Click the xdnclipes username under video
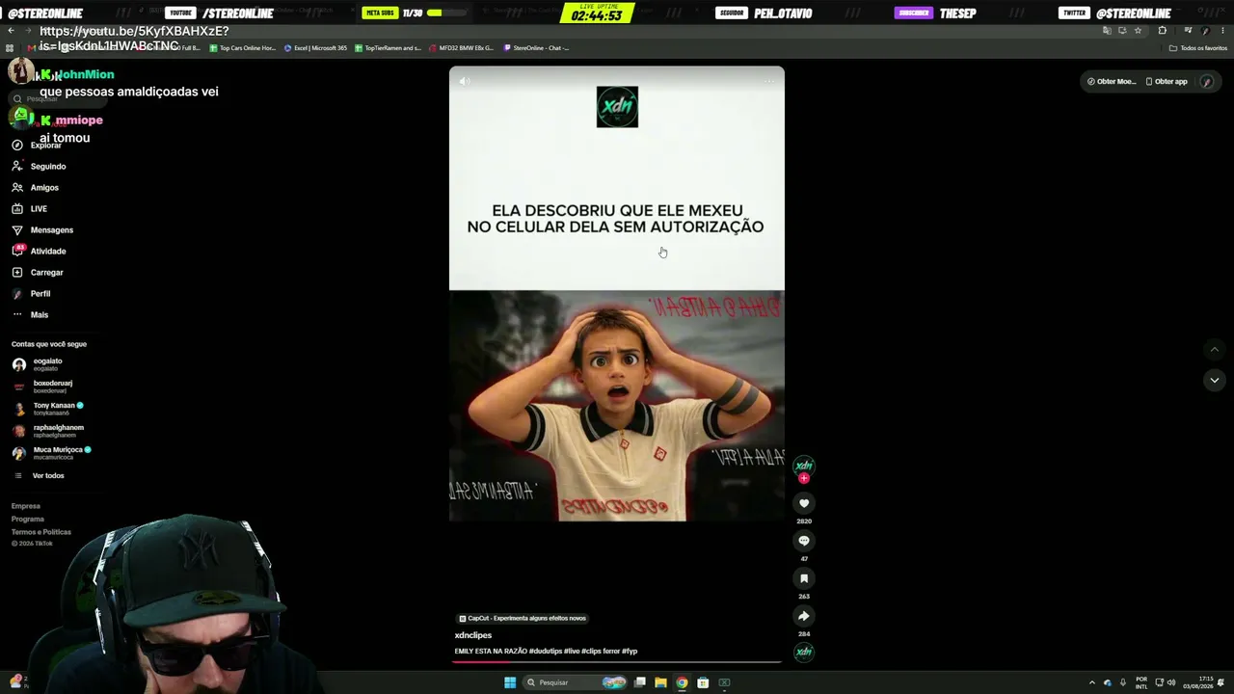Image resolution: width=1234 pixels, height=694 pixels. coord(473,635)
